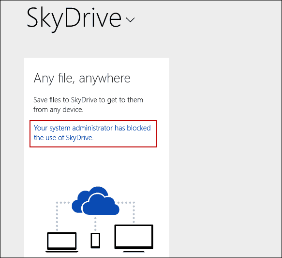Click the "Save files to SkyDrive" description text
The image size is (282, 258).
pyautogui.click(x=88, y=105)
